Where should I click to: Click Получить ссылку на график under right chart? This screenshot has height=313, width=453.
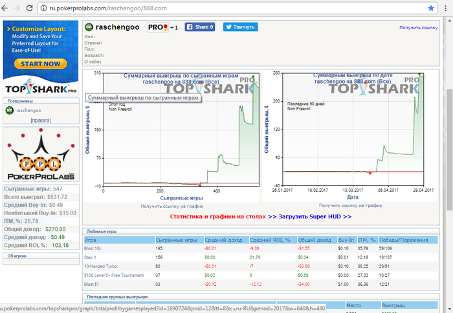click(x=351, y=205)
